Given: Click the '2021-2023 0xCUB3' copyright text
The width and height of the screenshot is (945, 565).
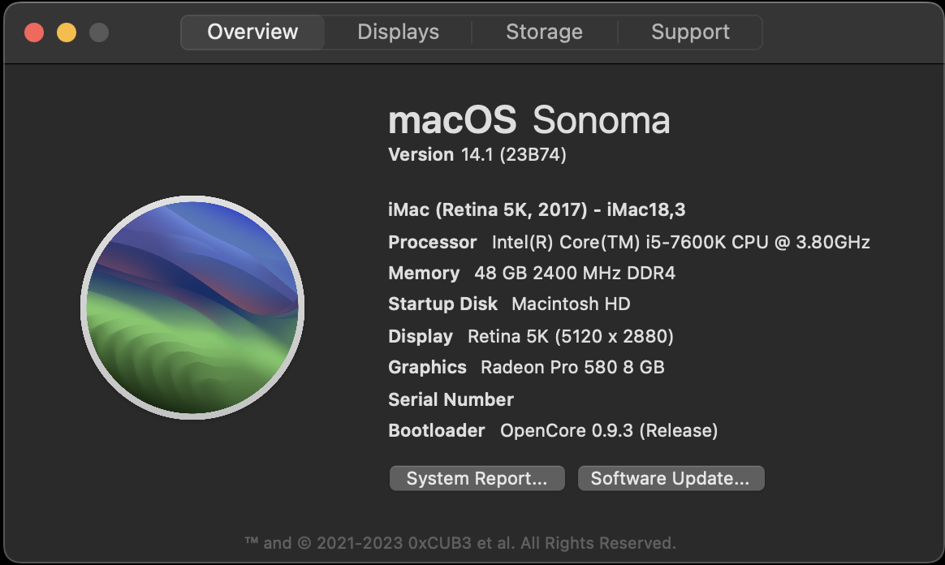Looking at the screenshot, I should coord(394,543).
